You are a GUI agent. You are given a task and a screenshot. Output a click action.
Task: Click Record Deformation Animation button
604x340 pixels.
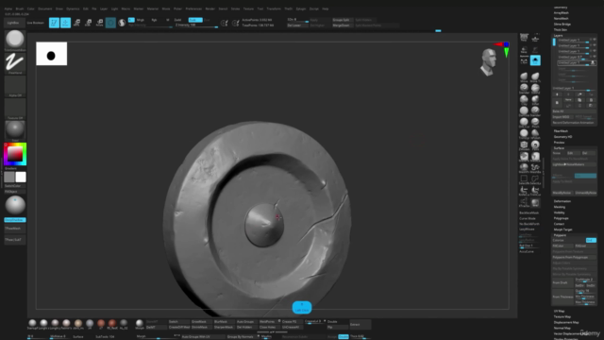click(x=573, y=123)
